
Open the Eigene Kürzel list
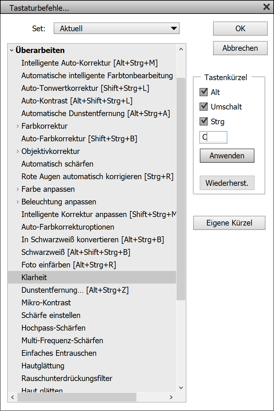[x=229, y=223]
